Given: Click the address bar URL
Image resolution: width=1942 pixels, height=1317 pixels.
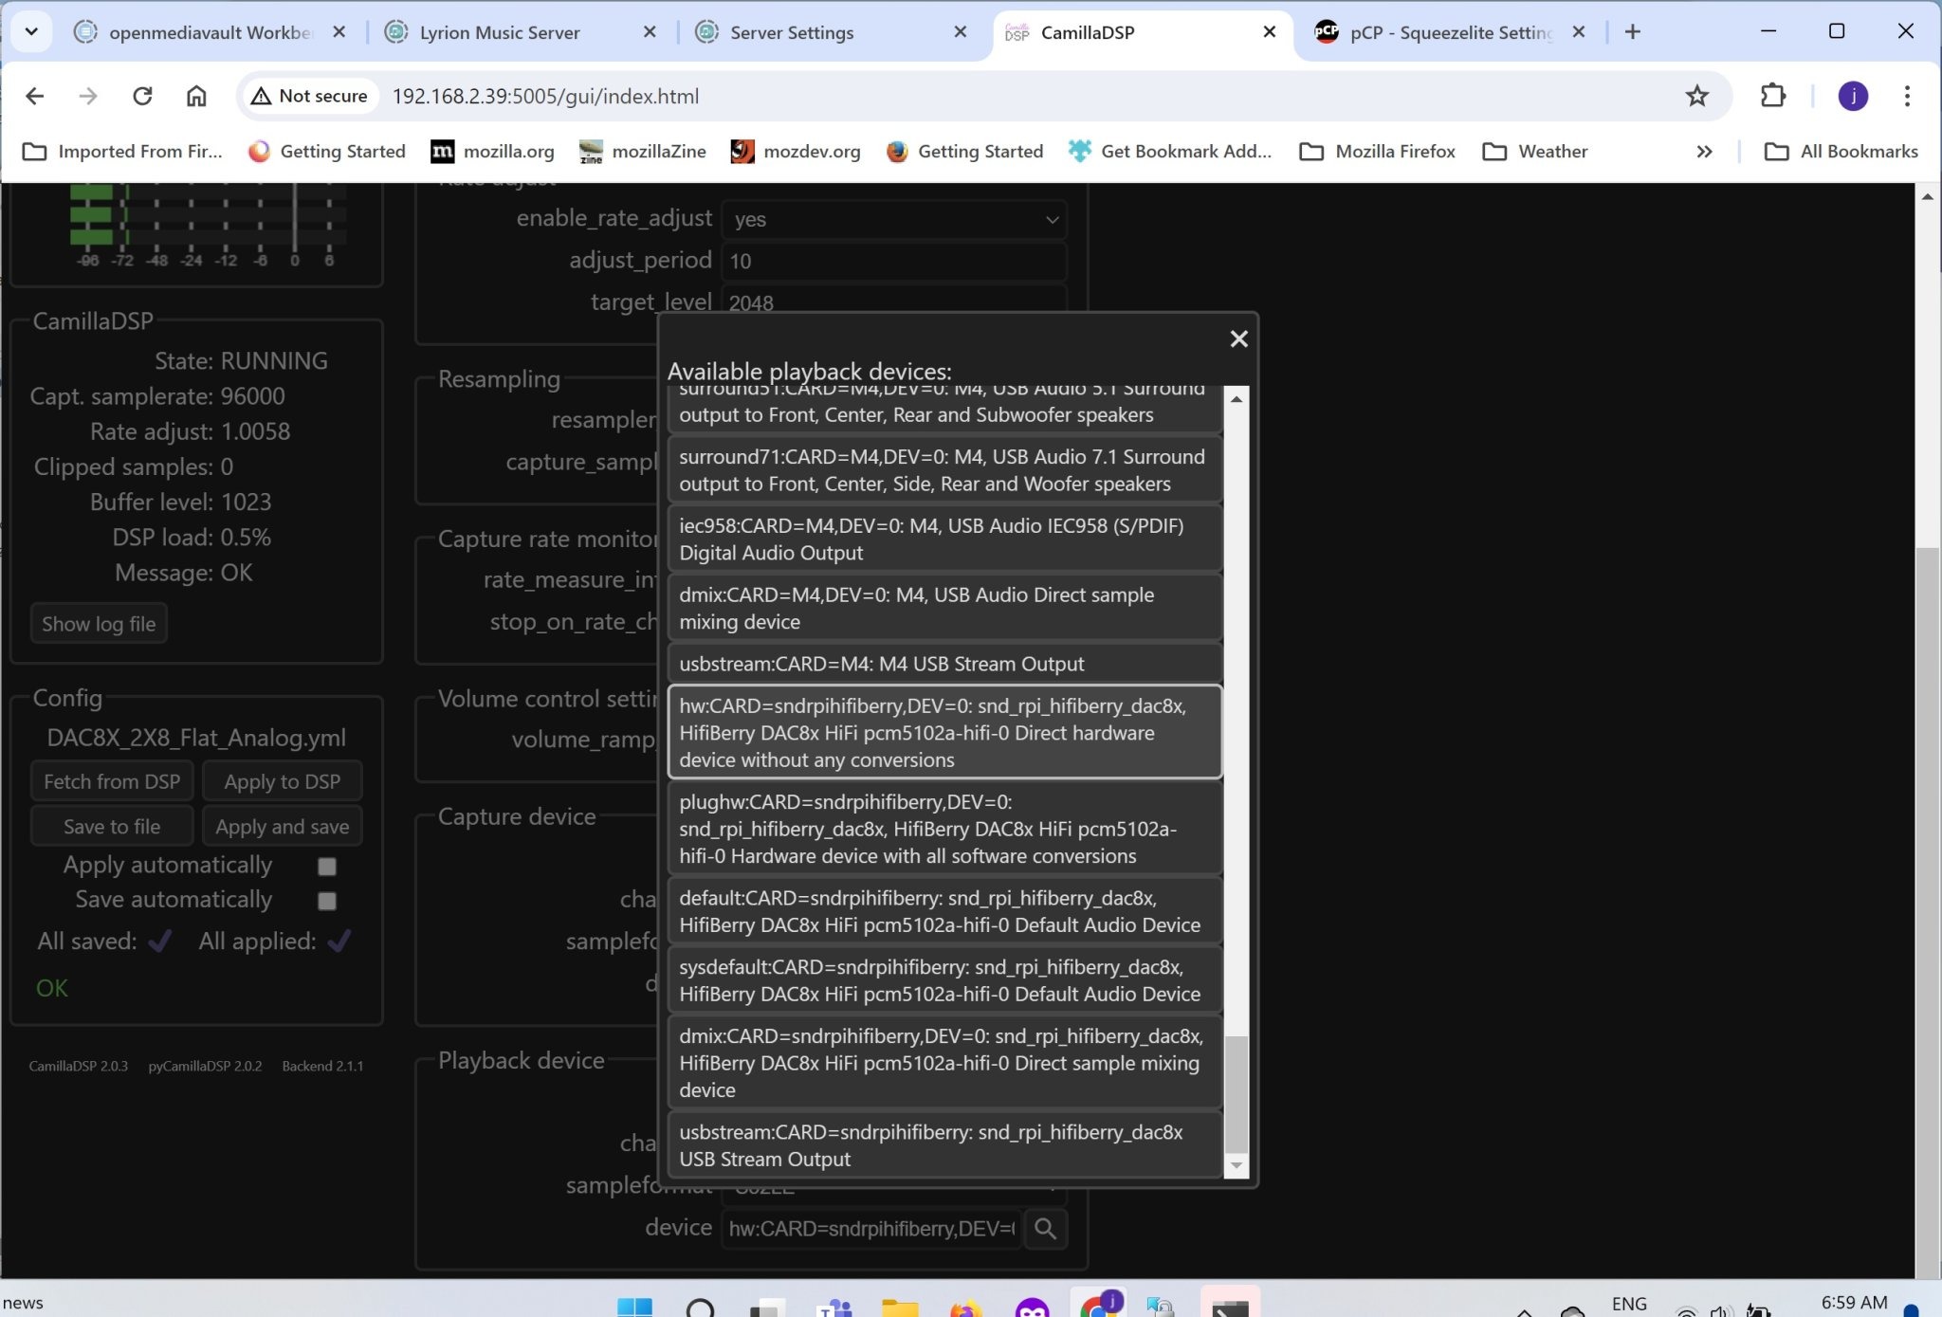Looking at the screenshot, I should pyautogui.click(x=545, y=96).
